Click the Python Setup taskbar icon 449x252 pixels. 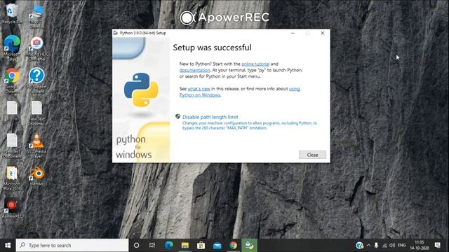click(250, 245)
